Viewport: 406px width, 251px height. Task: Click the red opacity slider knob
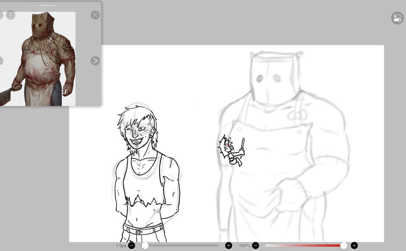tap(344, 246)
